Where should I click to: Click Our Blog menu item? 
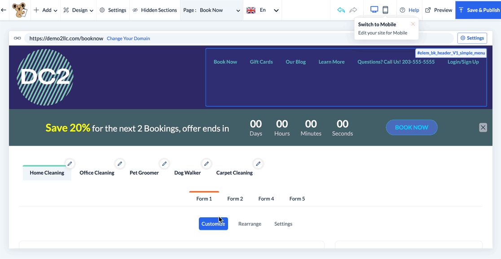tap(295, 62)
